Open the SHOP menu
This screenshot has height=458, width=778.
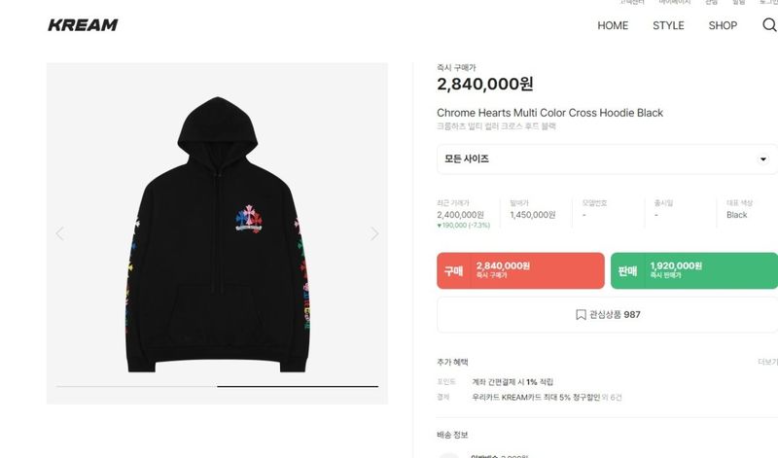[723, 25]
